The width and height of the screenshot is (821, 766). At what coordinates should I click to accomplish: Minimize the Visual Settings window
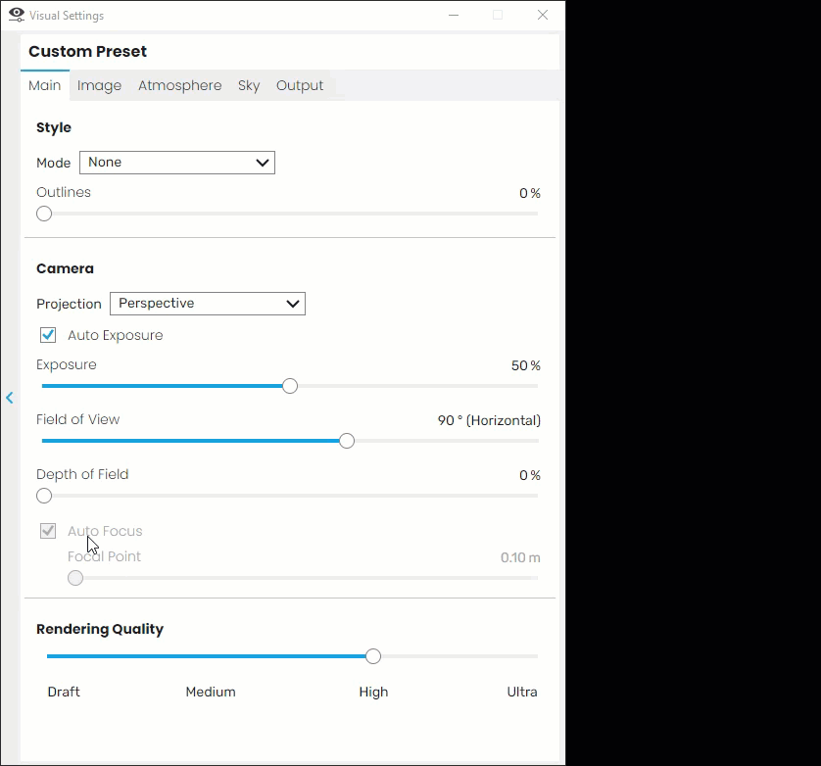point(454,16)
